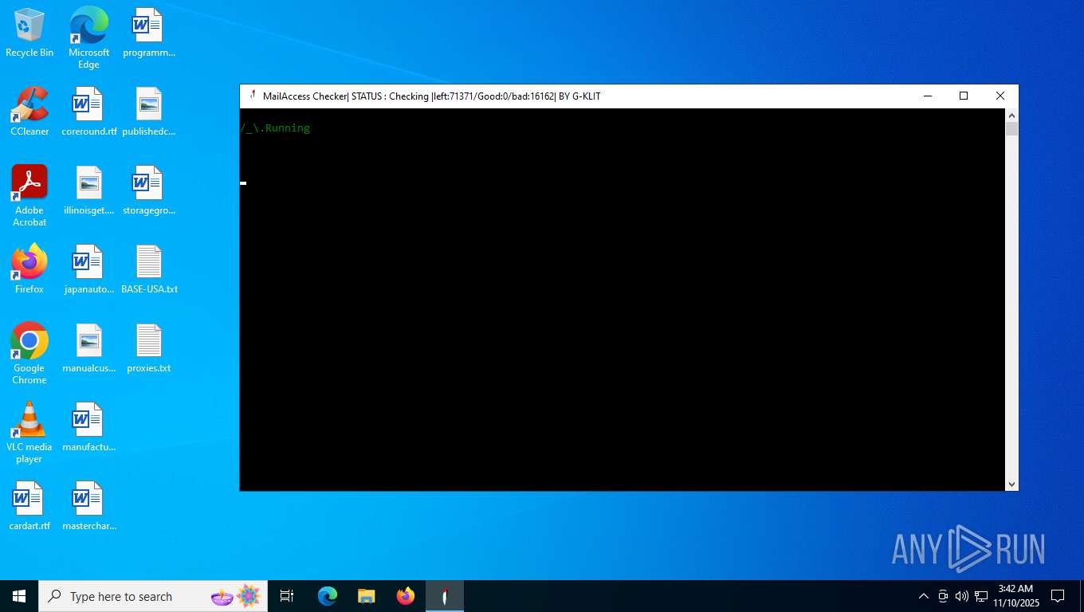This screenshot has height=612, width=1084.
Task: Open the meet now tray icon
Action: 943,596
